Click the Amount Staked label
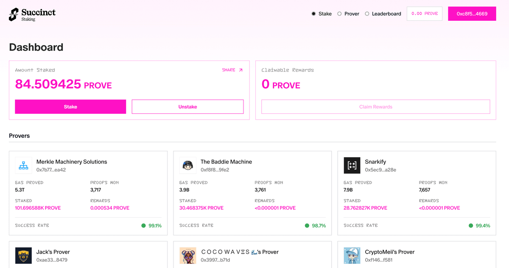The height and width of the screenshot is (268, 509). coord(35,70)
